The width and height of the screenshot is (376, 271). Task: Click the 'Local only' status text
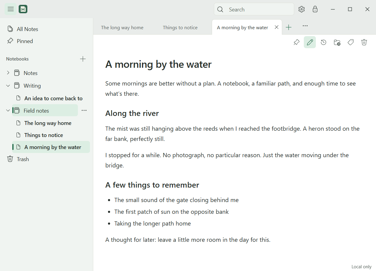(x=361, y=267)
